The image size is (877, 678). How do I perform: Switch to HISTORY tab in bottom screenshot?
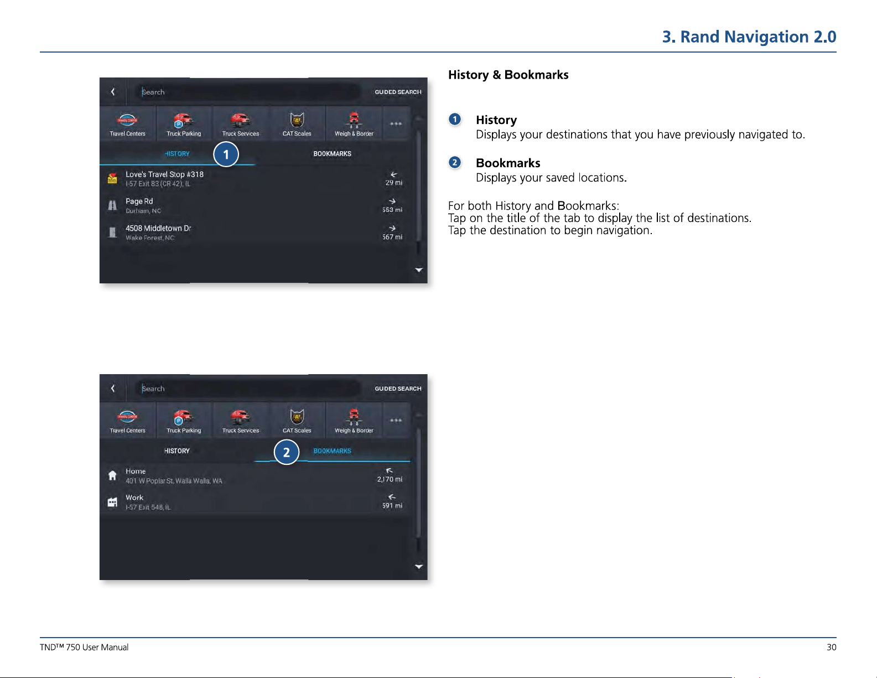click(x=177, y=451)
